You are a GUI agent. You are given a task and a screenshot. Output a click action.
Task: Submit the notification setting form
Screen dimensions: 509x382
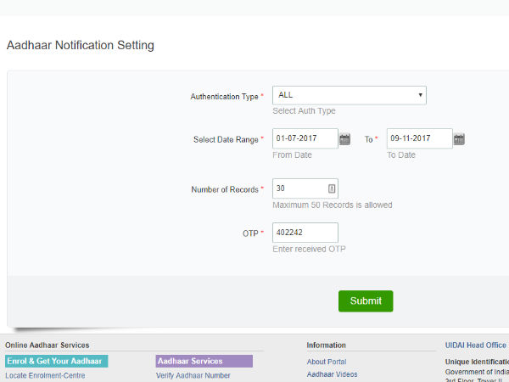point(366,301)
